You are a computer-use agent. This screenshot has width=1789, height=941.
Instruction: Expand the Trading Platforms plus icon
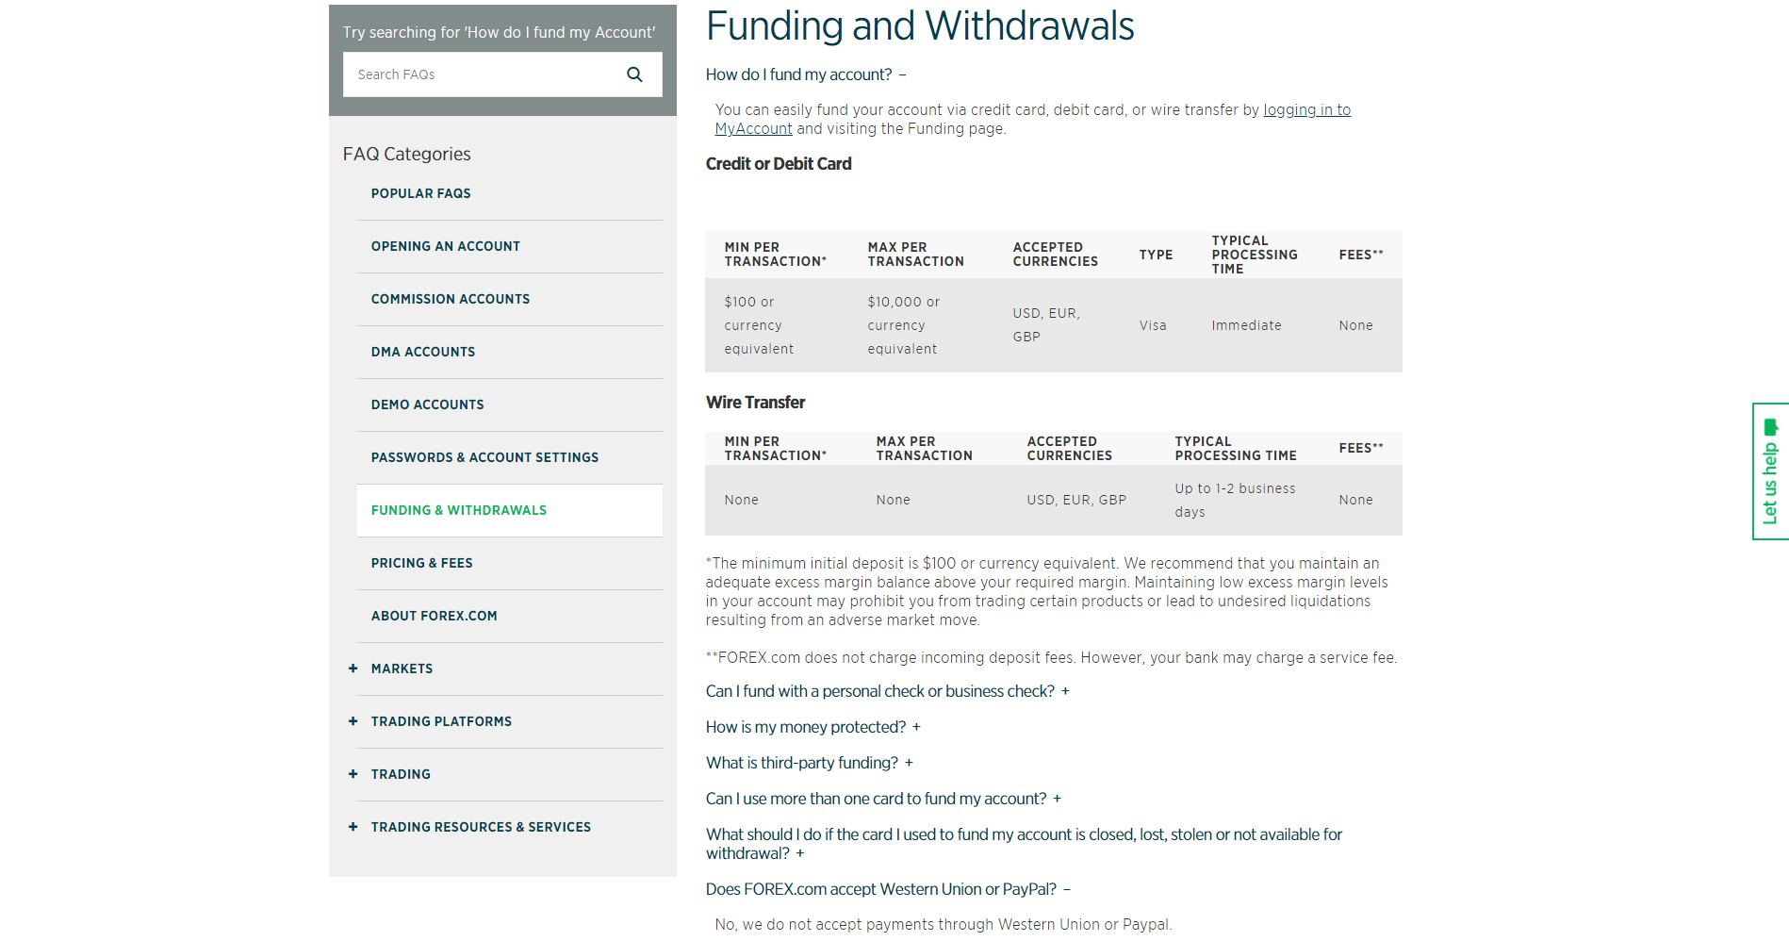[x=353, y=721]
